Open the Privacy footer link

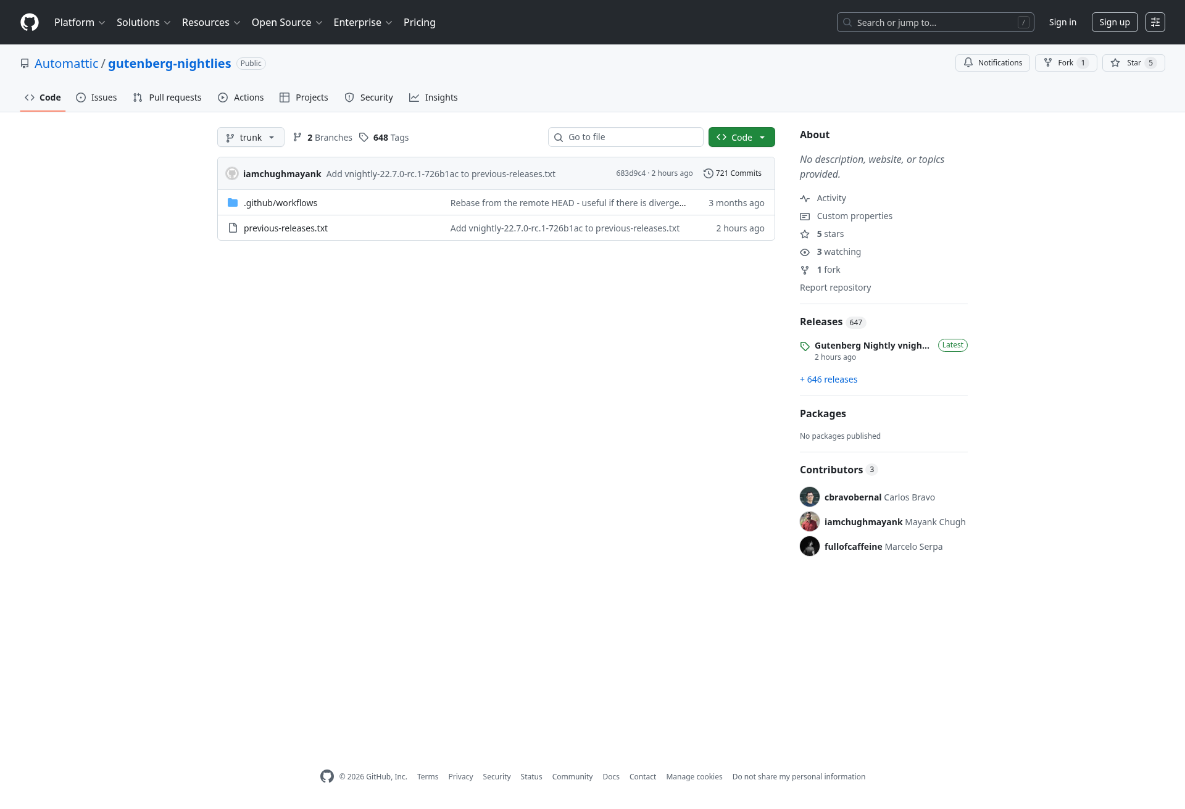pos(460,777)
